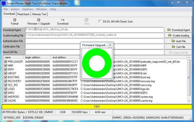Image resolution: width=194 pixels, height=122 pixels.
Task: Click the 8192Mb DRAM status text
Action: tap(33, 117)
